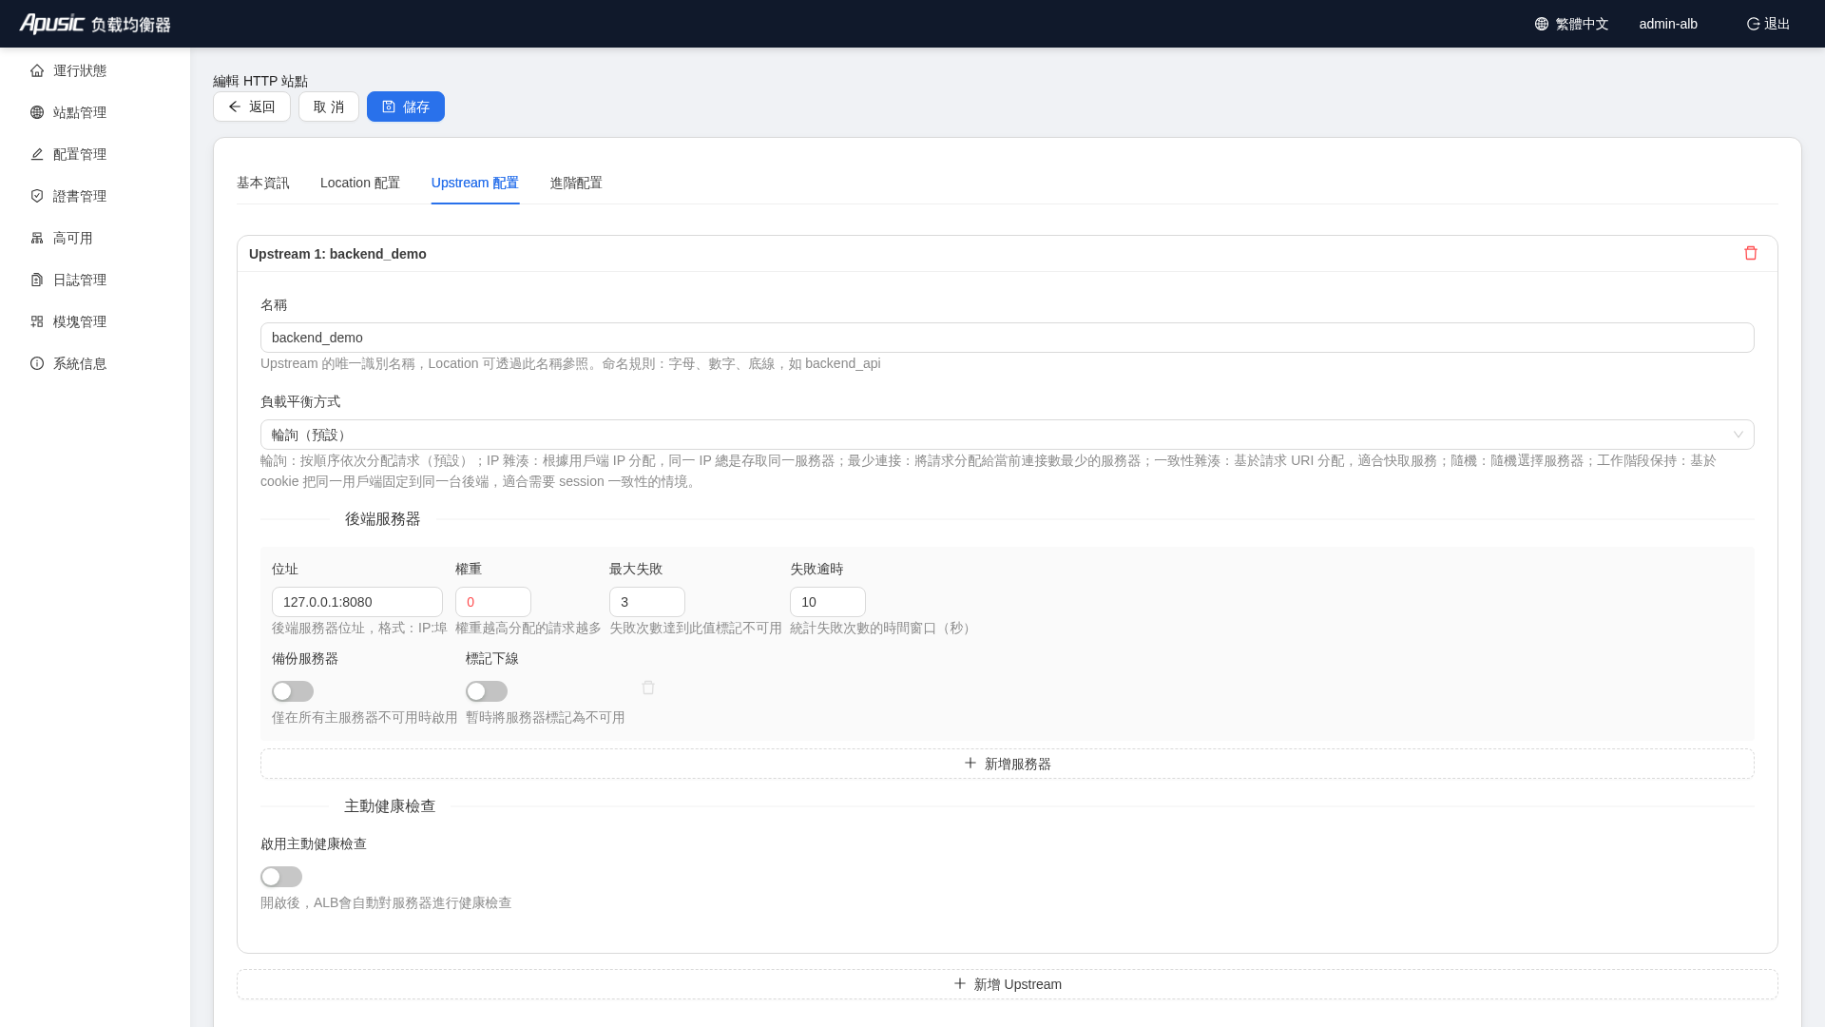Viewport: 1825px width, 1027px height.
Task: Select the Upstream 配置 tab
Action: point(475,183)
